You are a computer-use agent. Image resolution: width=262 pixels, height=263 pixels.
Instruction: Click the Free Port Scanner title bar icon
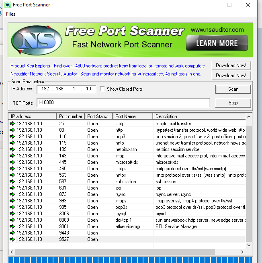click(7, 5)
